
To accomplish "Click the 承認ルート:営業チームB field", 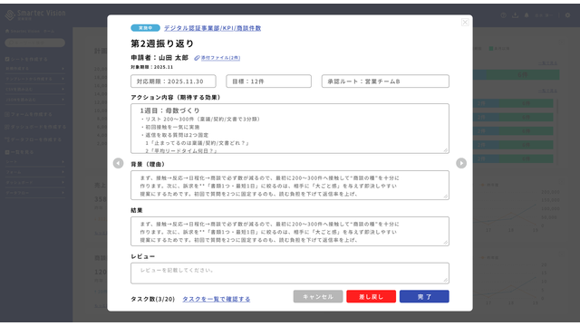I will pos(385,81).
